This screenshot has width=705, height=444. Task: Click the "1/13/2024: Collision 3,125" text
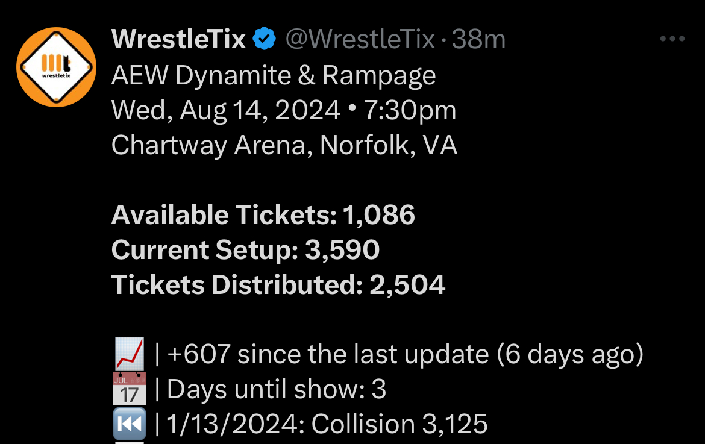click(x=327, y=425)
